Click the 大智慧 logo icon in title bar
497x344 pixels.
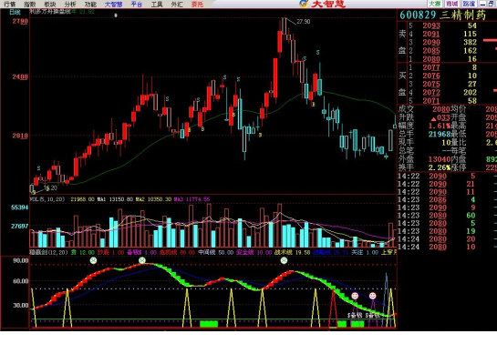tap(304, 4)
